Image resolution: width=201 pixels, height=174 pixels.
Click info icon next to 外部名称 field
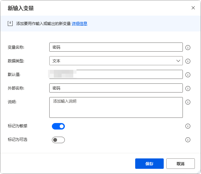point(188,88)
